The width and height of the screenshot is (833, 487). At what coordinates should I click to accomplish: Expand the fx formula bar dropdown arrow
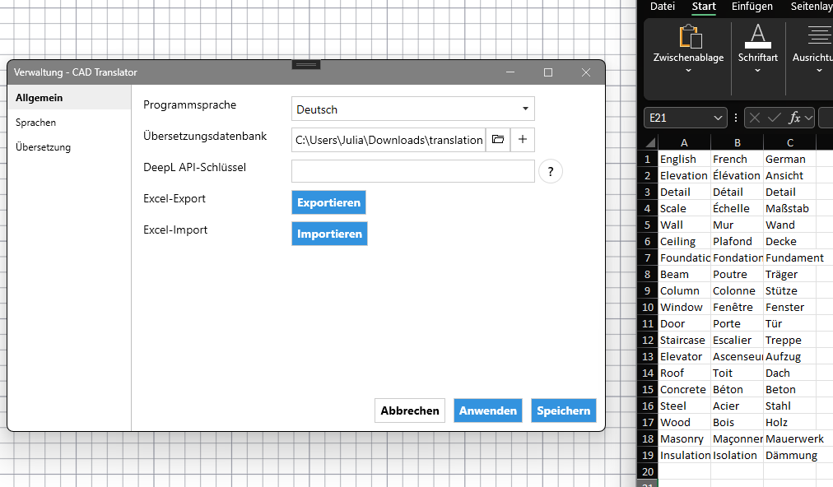808,118
